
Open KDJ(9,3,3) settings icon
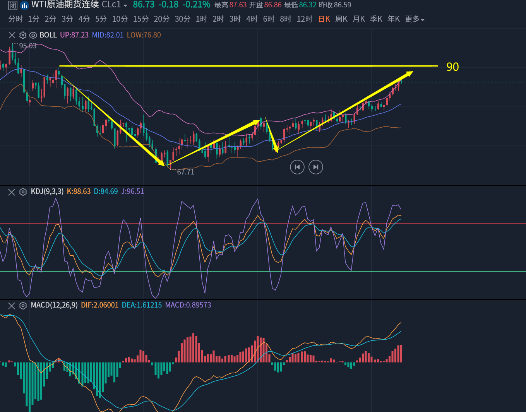tap(23, 192)
